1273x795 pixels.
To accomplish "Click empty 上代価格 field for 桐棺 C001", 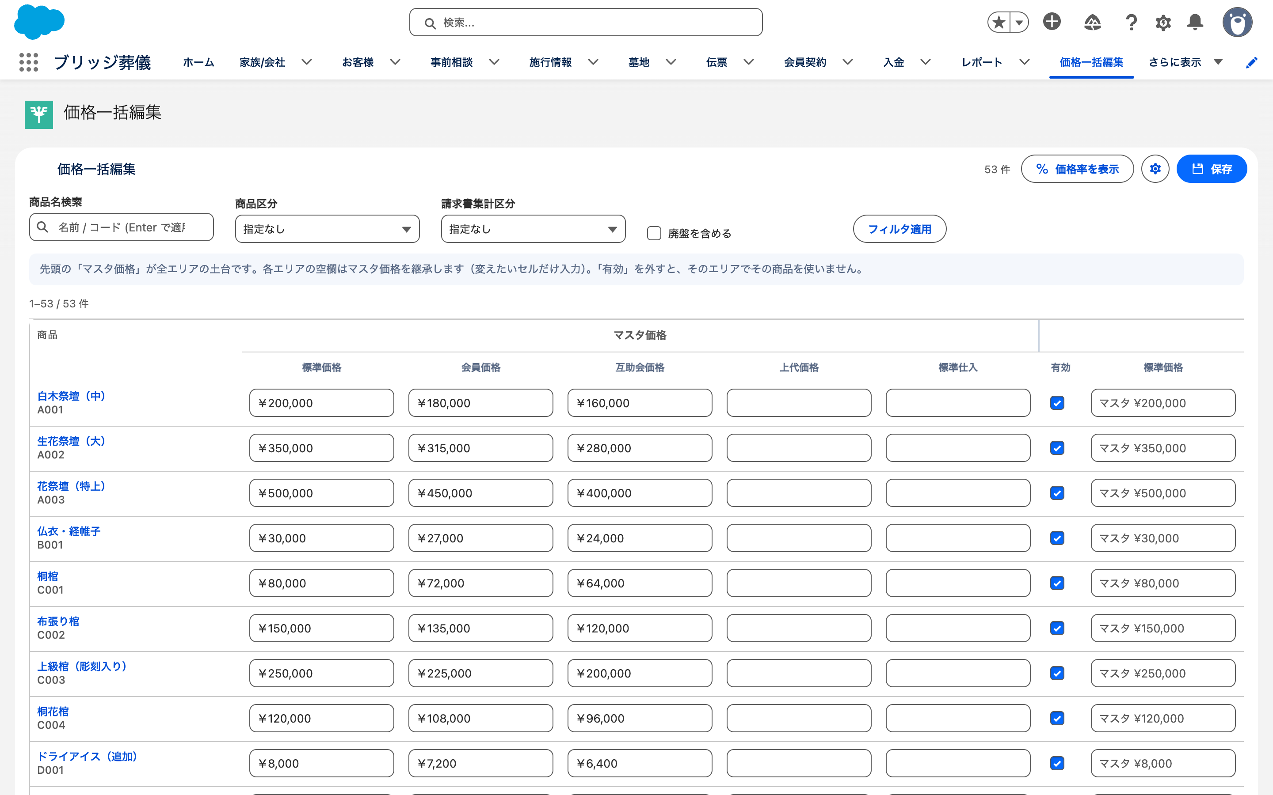I will point(799,583).
